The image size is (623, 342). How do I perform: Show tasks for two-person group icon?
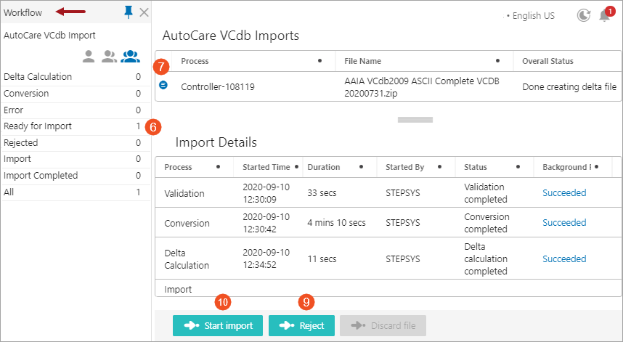(109, 57)
